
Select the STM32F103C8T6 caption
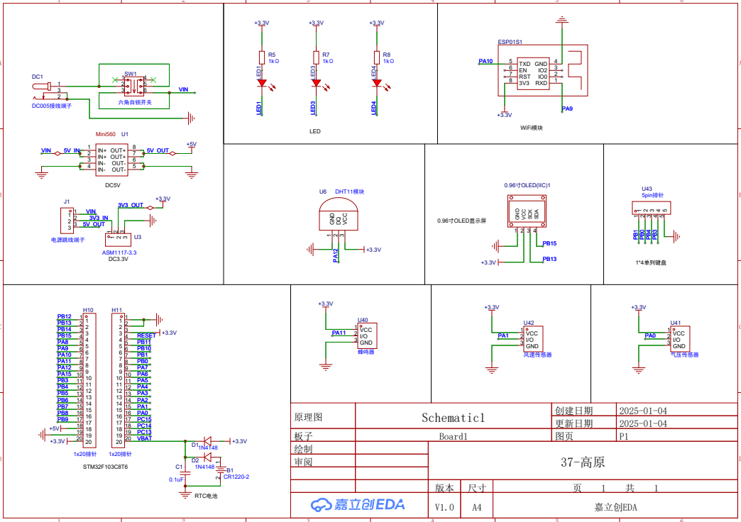[105, 467]
